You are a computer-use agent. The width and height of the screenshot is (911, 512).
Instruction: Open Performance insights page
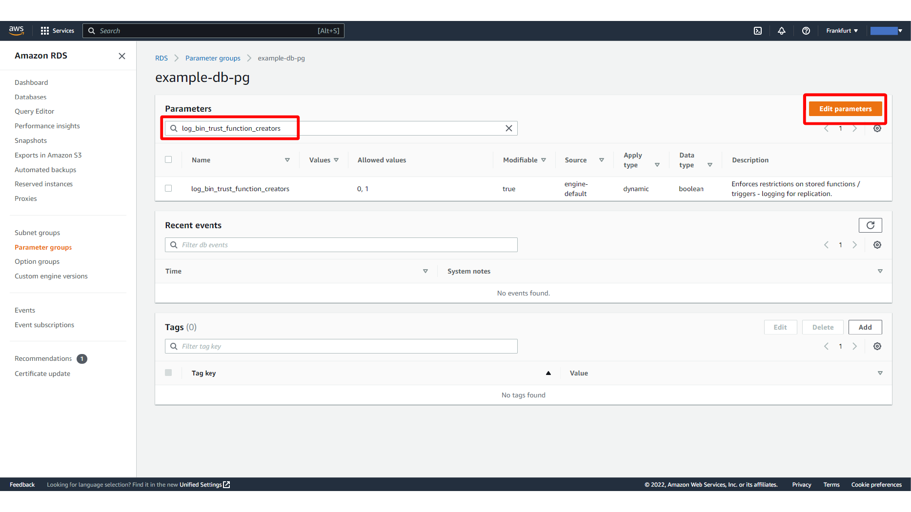click(x=47, y=126)
